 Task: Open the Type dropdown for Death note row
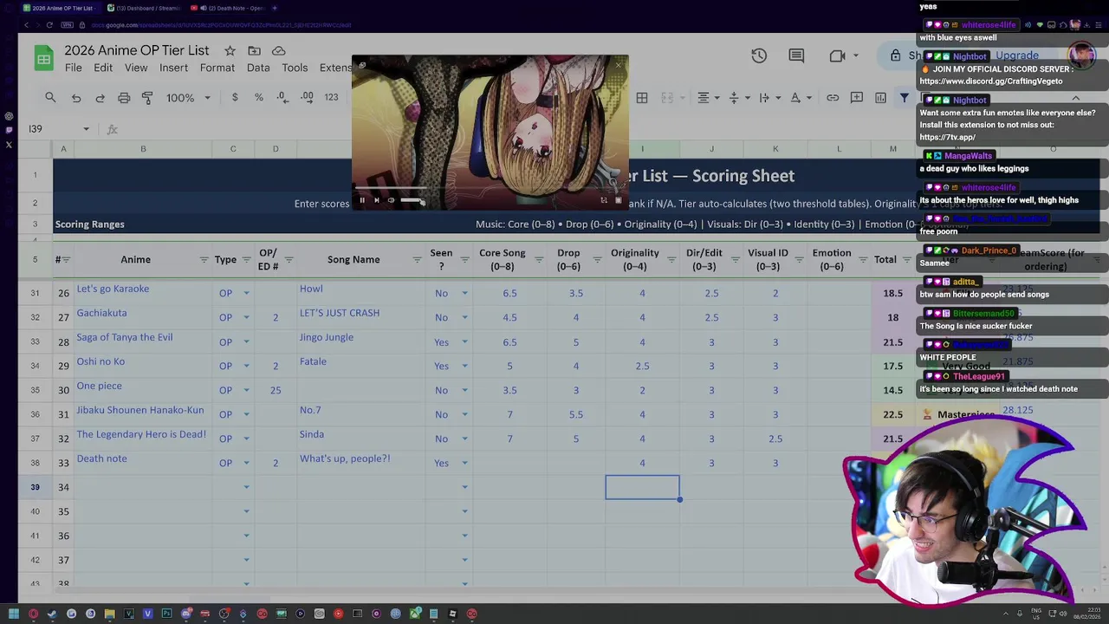pyautogui.click(x=246, y=463)
